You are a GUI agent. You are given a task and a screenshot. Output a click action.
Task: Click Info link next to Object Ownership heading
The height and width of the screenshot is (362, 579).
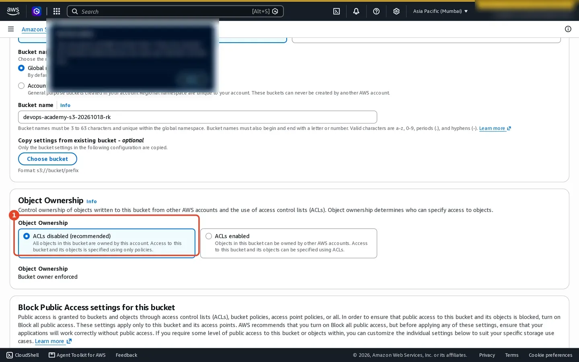coord(92,202)
